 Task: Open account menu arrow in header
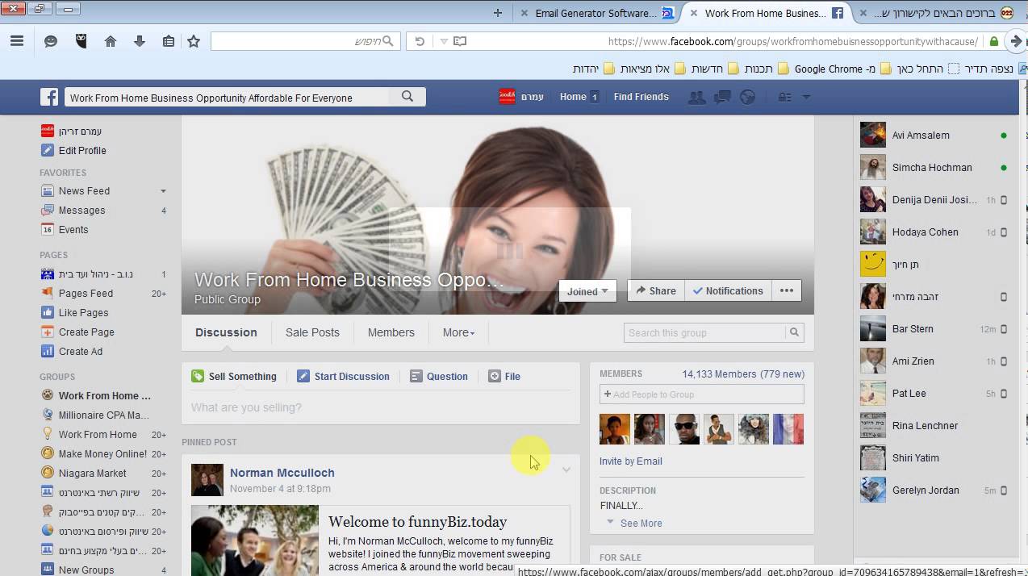tap(805, 98)
